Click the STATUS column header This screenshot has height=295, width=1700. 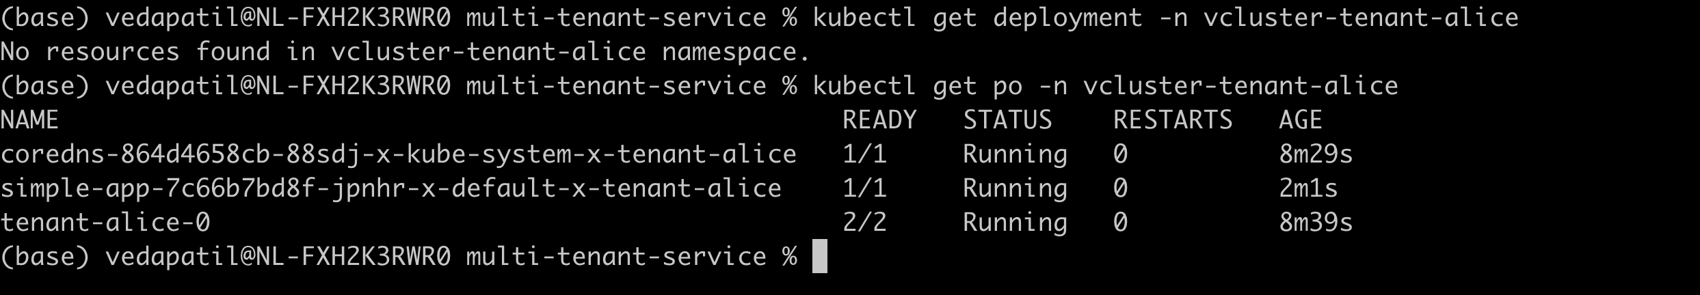coord(1007,120)
